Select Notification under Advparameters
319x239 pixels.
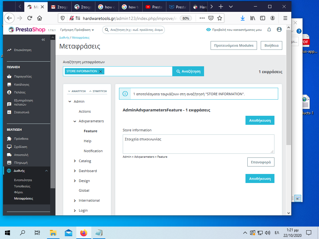pyautogui.click(x=93, y=151)
